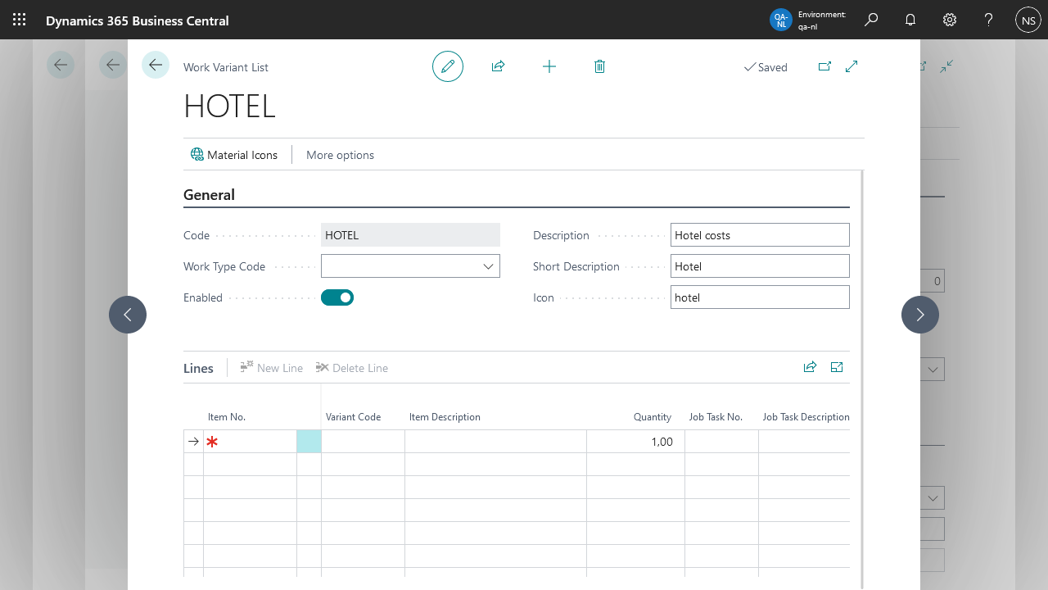The image size is (1048, 590).
Task: Share the Lines section via icon
Action: [x=810, y=367]
